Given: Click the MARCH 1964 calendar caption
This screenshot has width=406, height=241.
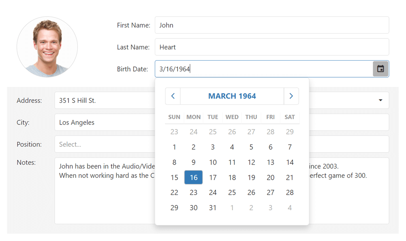Looking at the screenshot, I should tap(232, 96).
